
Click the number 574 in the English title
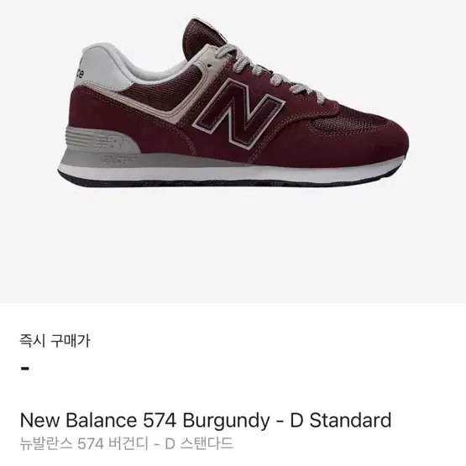[160, 420]
